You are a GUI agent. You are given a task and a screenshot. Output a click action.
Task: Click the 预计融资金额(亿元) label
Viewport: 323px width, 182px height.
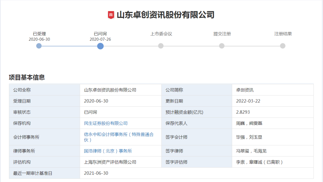click(184, 112)
